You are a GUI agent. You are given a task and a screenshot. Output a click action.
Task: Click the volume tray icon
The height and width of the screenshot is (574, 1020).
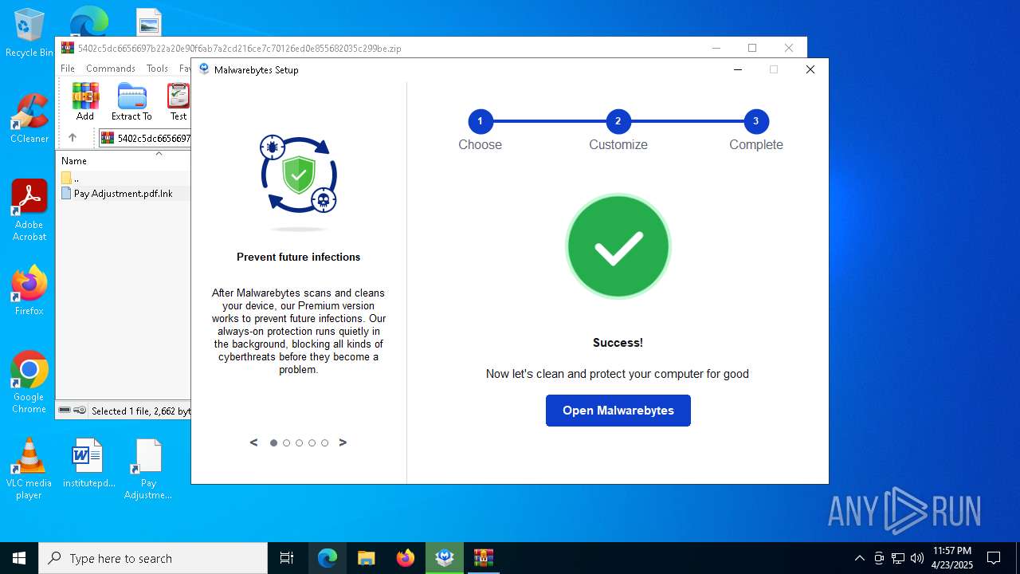pyautogui.click(x=917, y=558)
